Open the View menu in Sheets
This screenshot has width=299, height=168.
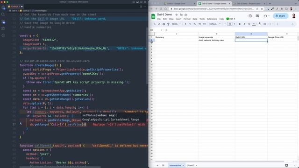coord(171,19)
